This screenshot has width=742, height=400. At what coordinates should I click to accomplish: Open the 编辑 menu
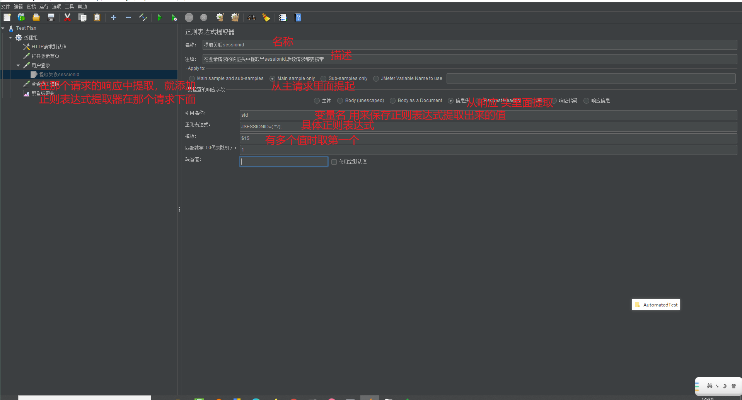[19, 7]
